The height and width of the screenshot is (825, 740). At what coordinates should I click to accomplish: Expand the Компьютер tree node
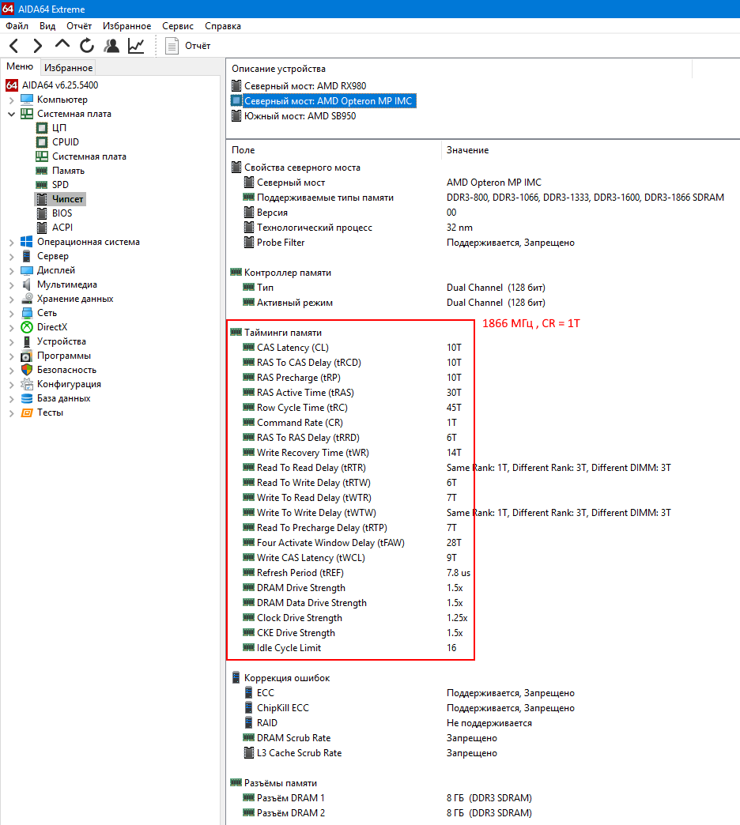12,100
